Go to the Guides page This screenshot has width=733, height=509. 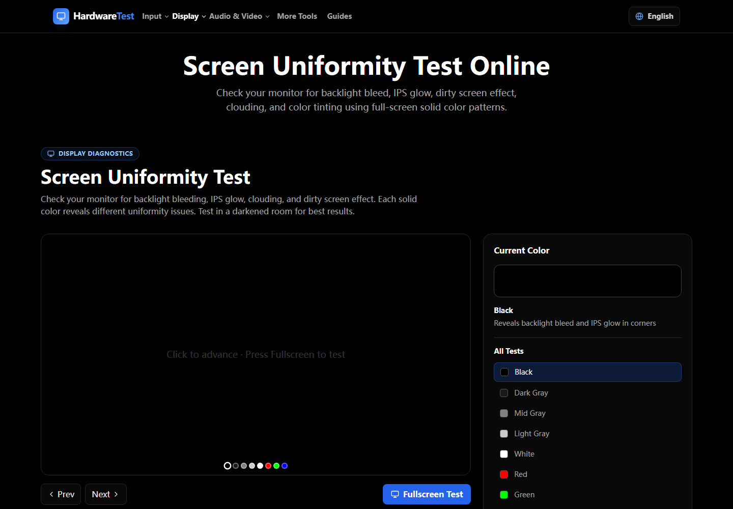tap(340, 16)
